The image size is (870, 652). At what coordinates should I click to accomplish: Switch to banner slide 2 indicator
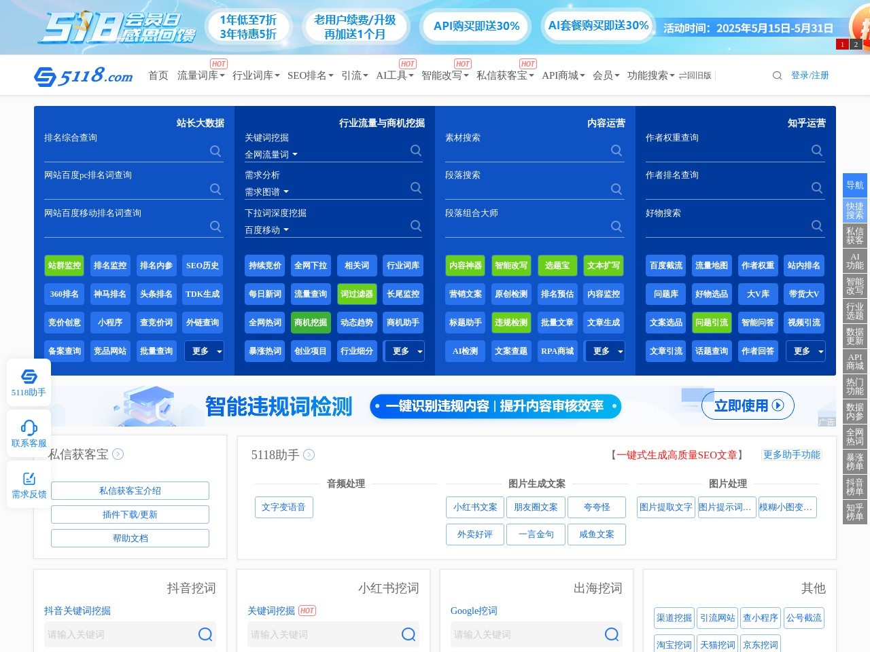click(x=856, y=44)
